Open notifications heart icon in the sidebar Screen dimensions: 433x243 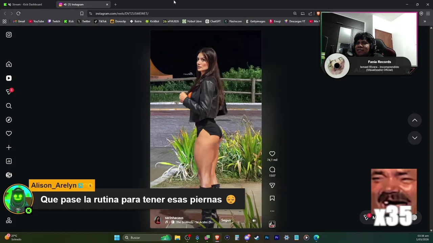click(x=9, y=134)
